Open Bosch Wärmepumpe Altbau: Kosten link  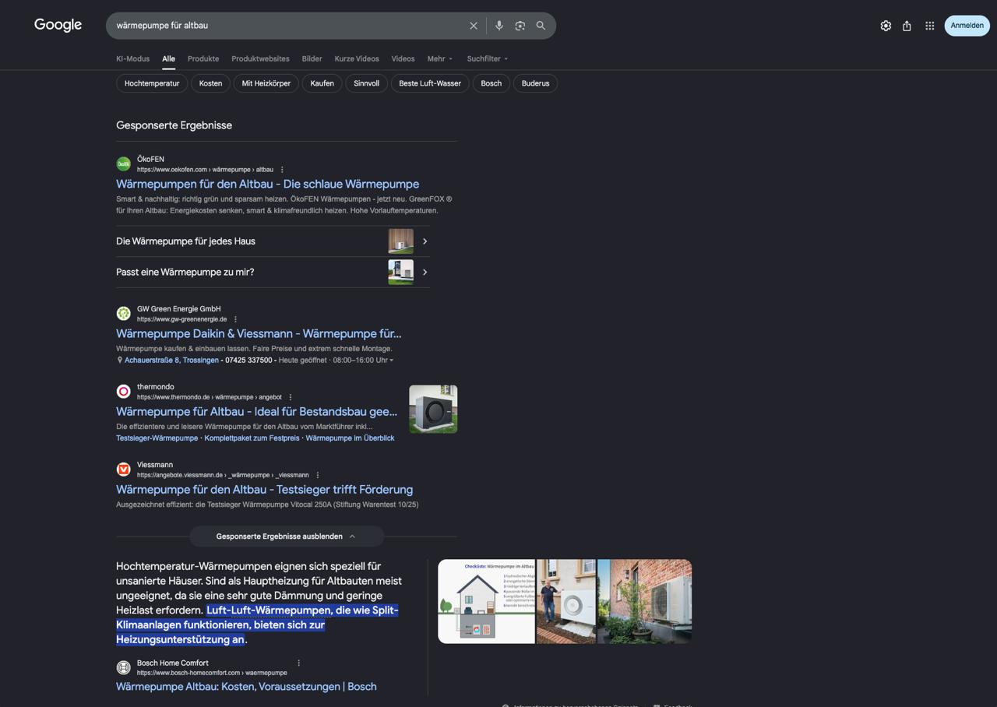click(246, 687)
